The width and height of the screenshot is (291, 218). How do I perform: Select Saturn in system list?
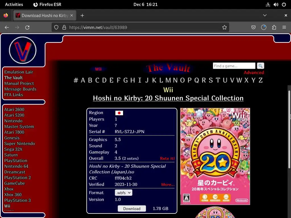point(11,155)
